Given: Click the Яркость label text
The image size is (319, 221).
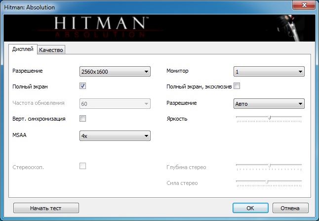Looking at the screenshot, I should coord(177,119).
